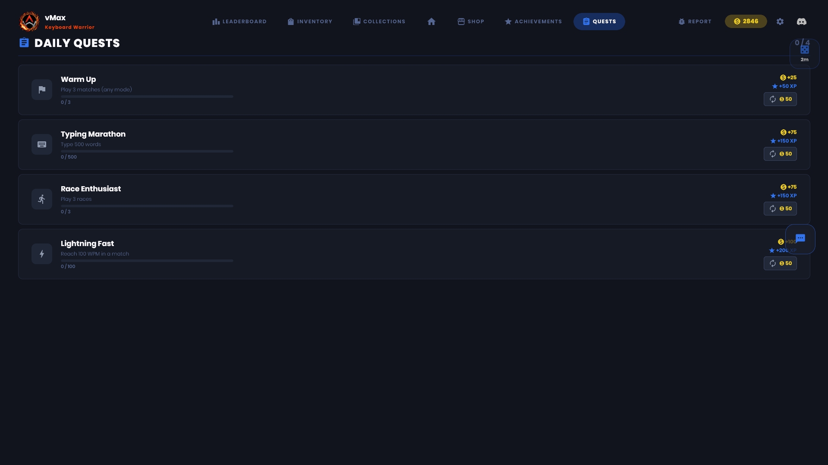Screen dimensions: 828x465
Task: Reroll the Warm Up quest
Action: tap(780, 99)
